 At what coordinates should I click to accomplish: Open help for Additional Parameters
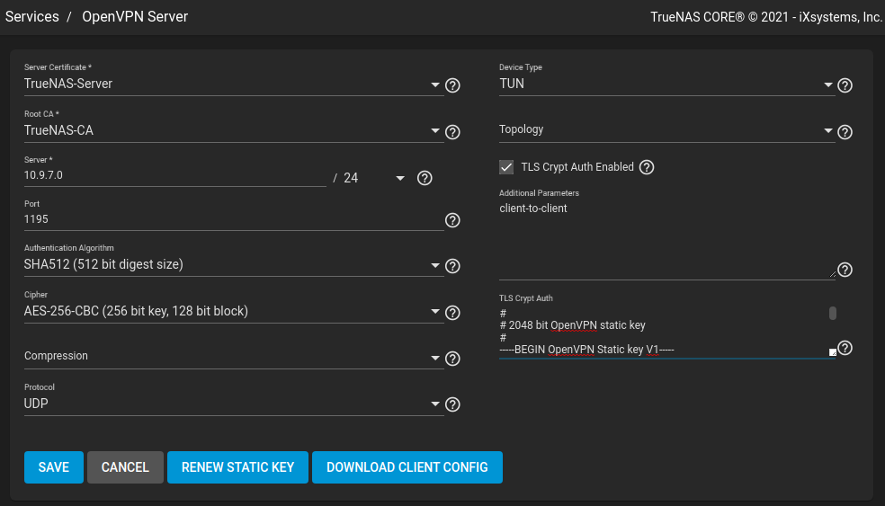coord(845,270)
